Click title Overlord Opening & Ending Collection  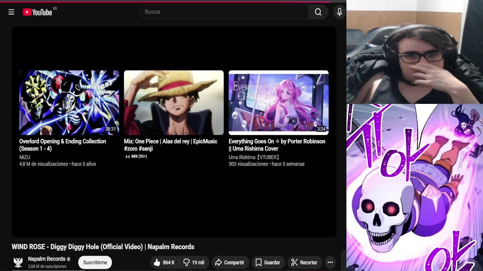coord(63,145)
